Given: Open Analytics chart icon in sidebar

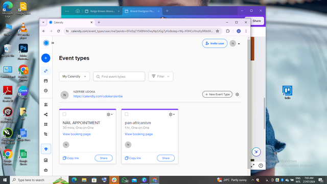Looking at the screenshot, I should (46, 160).
